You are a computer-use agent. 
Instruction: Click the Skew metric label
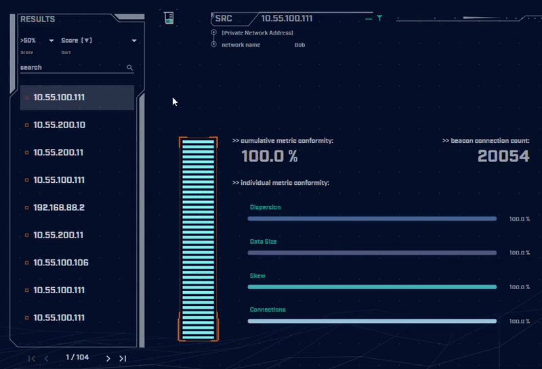point(257,276)
